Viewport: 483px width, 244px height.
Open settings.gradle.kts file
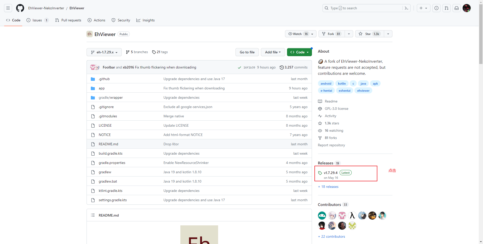pos(113,200)
